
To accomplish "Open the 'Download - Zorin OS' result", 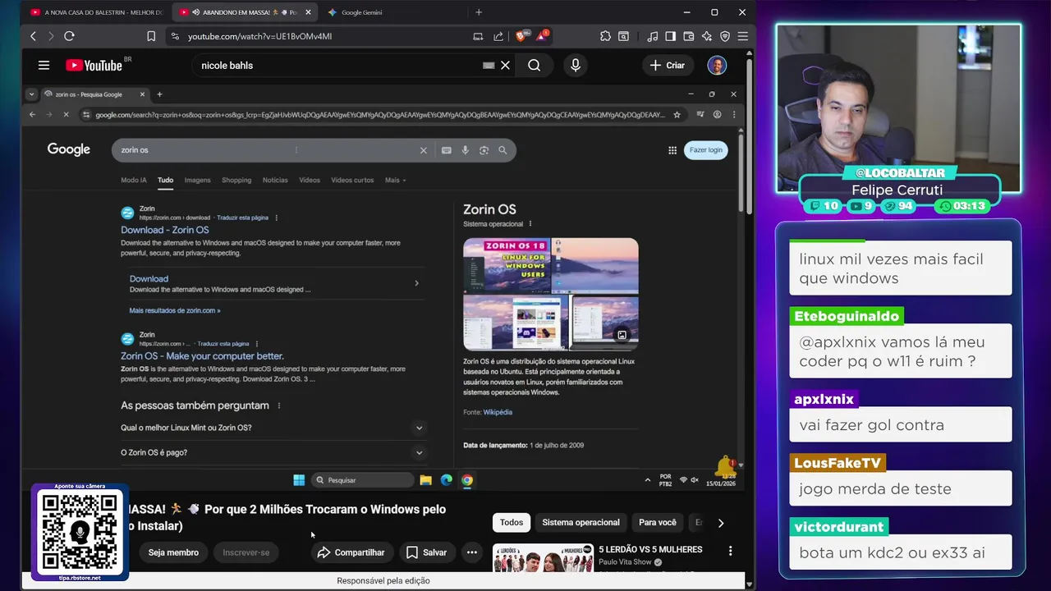I will click(x=165, y=230).
